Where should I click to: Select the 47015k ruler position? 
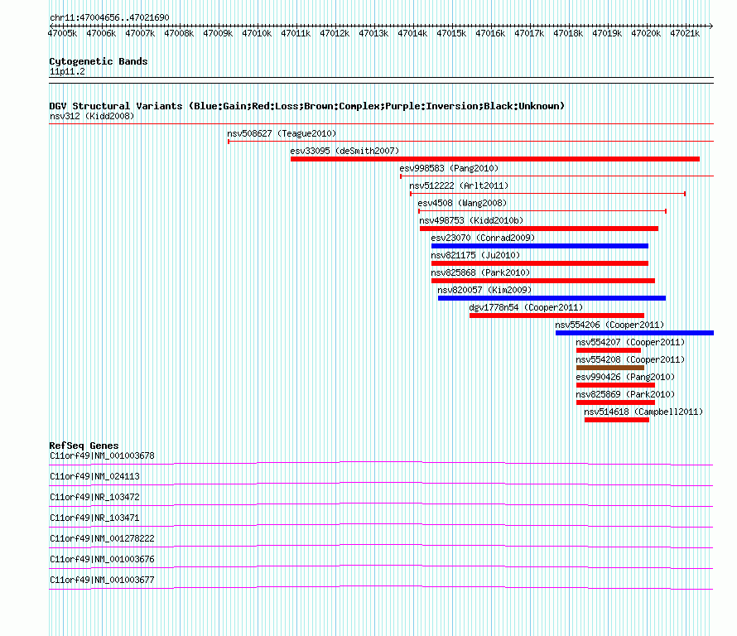pyautogui.click(x=451, y=33)
